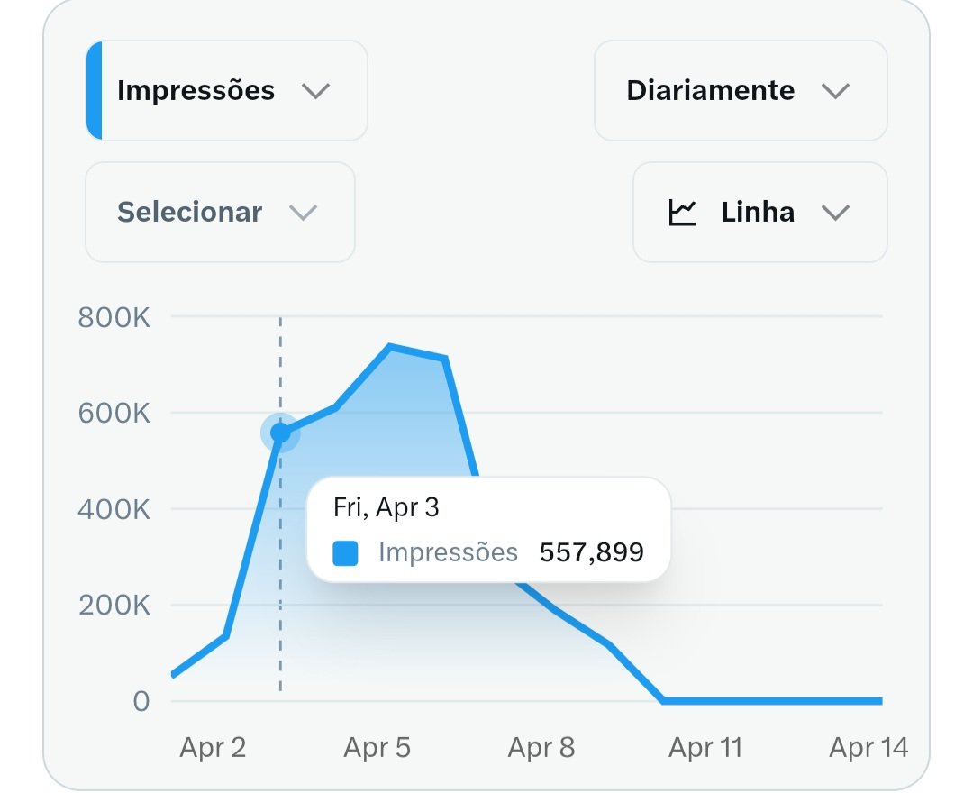Click the chevron next to Selecionar
973x811 pixels.
pos(303,213)
